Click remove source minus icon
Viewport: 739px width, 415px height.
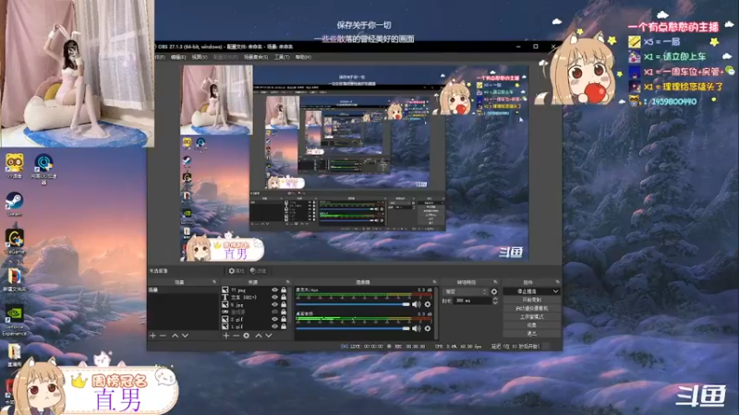[236, 336]
